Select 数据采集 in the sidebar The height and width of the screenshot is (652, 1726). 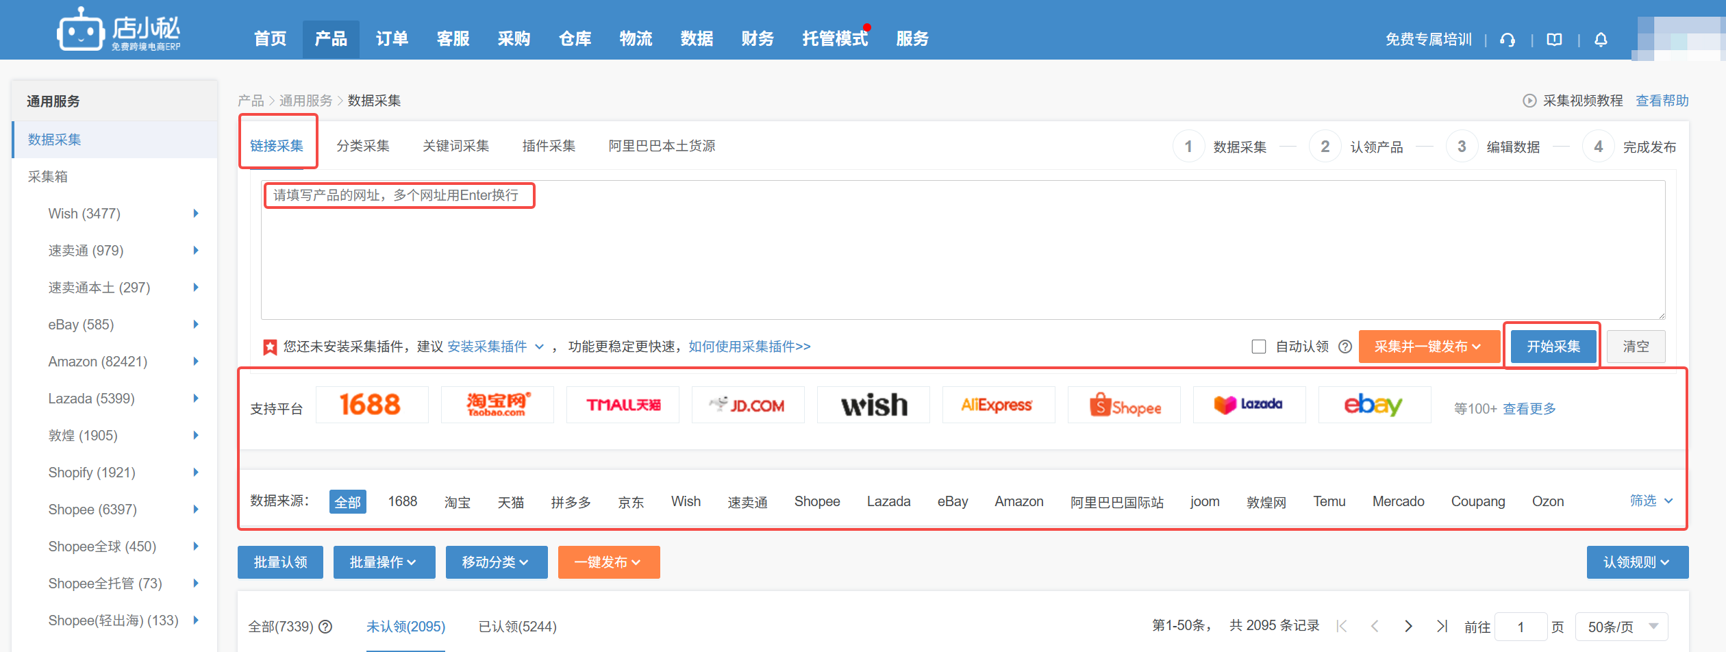[115, 140]
